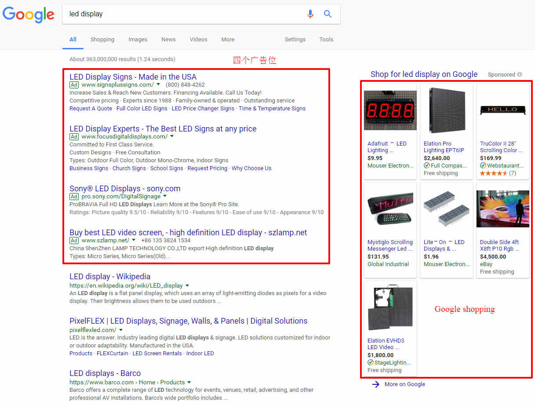Click the Ad badge beside www.szlamp.net
535x405 pixels.
pos(74,240)
